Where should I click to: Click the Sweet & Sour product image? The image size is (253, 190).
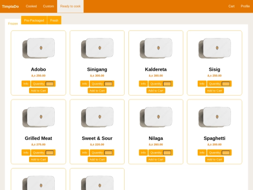click(x=97, y=117)
